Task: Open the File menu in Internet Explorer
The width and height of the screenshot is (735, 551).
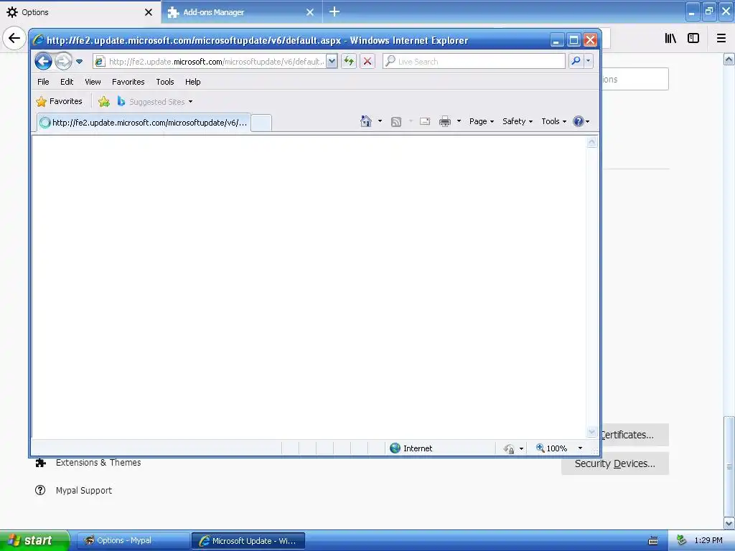Action: [x=43, y=82]
